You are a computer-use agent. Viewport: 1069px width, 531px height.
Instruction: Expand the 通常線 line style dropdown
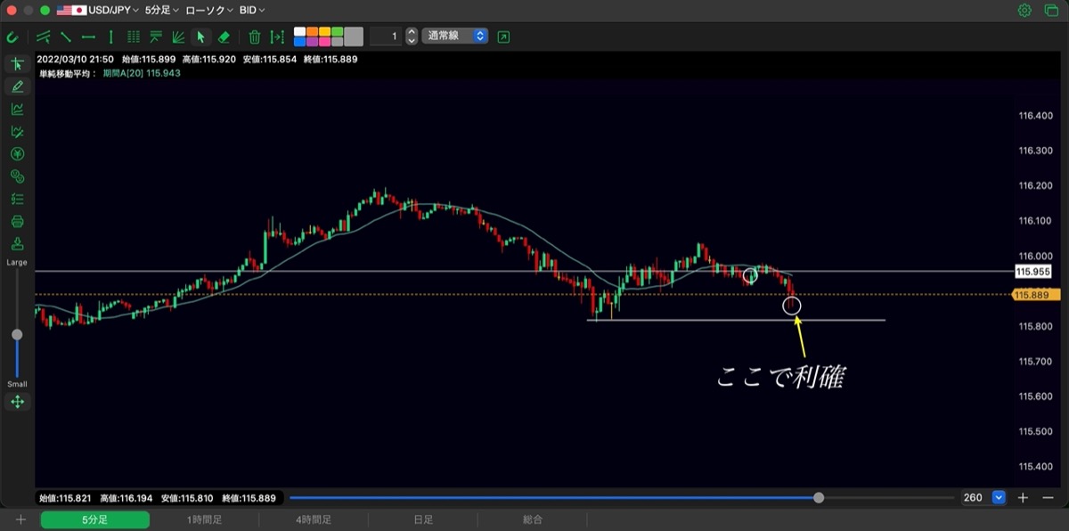(455, 37)
